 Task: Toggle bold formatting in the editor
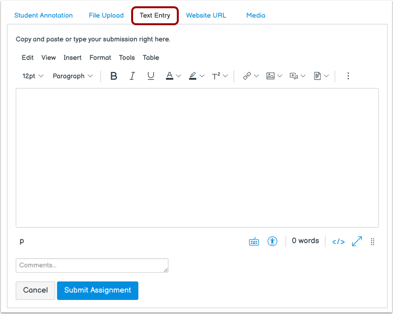pyautogui.click(x=114, y=76)
